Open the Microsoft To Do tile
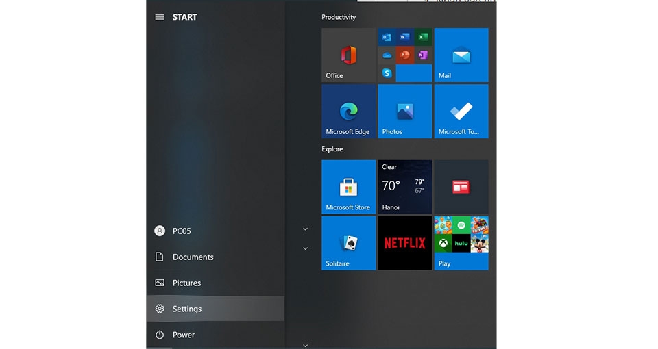658x349 pixels. coord(461,111)
